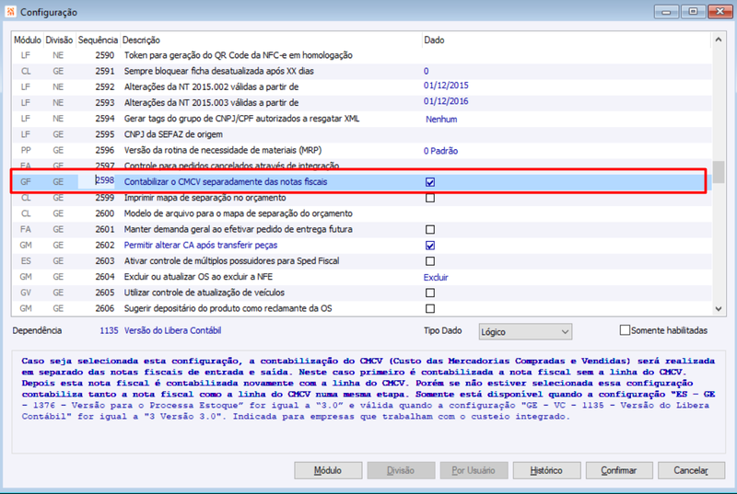Select row Alterações da NT 2015.002
The height and width of the screenshot is (494, 737).
point(361,87)
